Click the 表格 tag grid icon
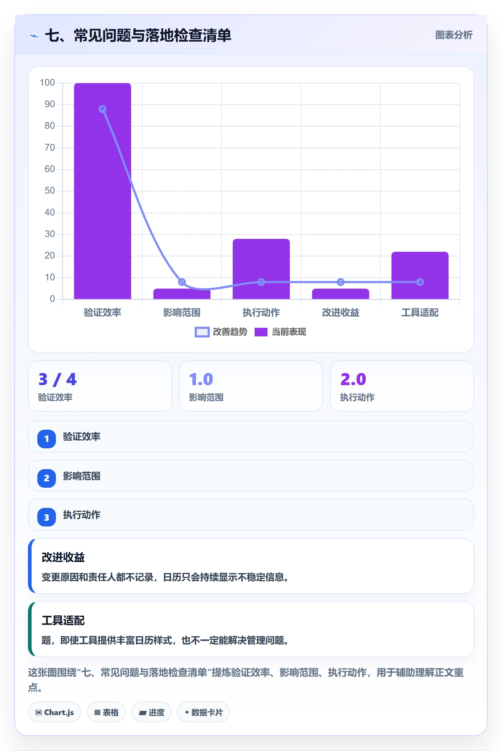This screenshot has width=502, height=751. 97,712
